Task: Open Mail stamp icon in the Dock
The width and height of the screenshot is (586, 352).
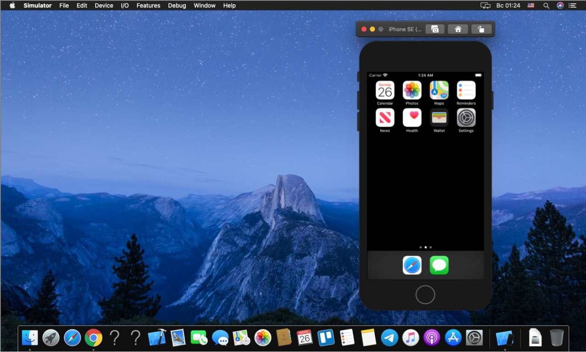Action: click(178, 338)
